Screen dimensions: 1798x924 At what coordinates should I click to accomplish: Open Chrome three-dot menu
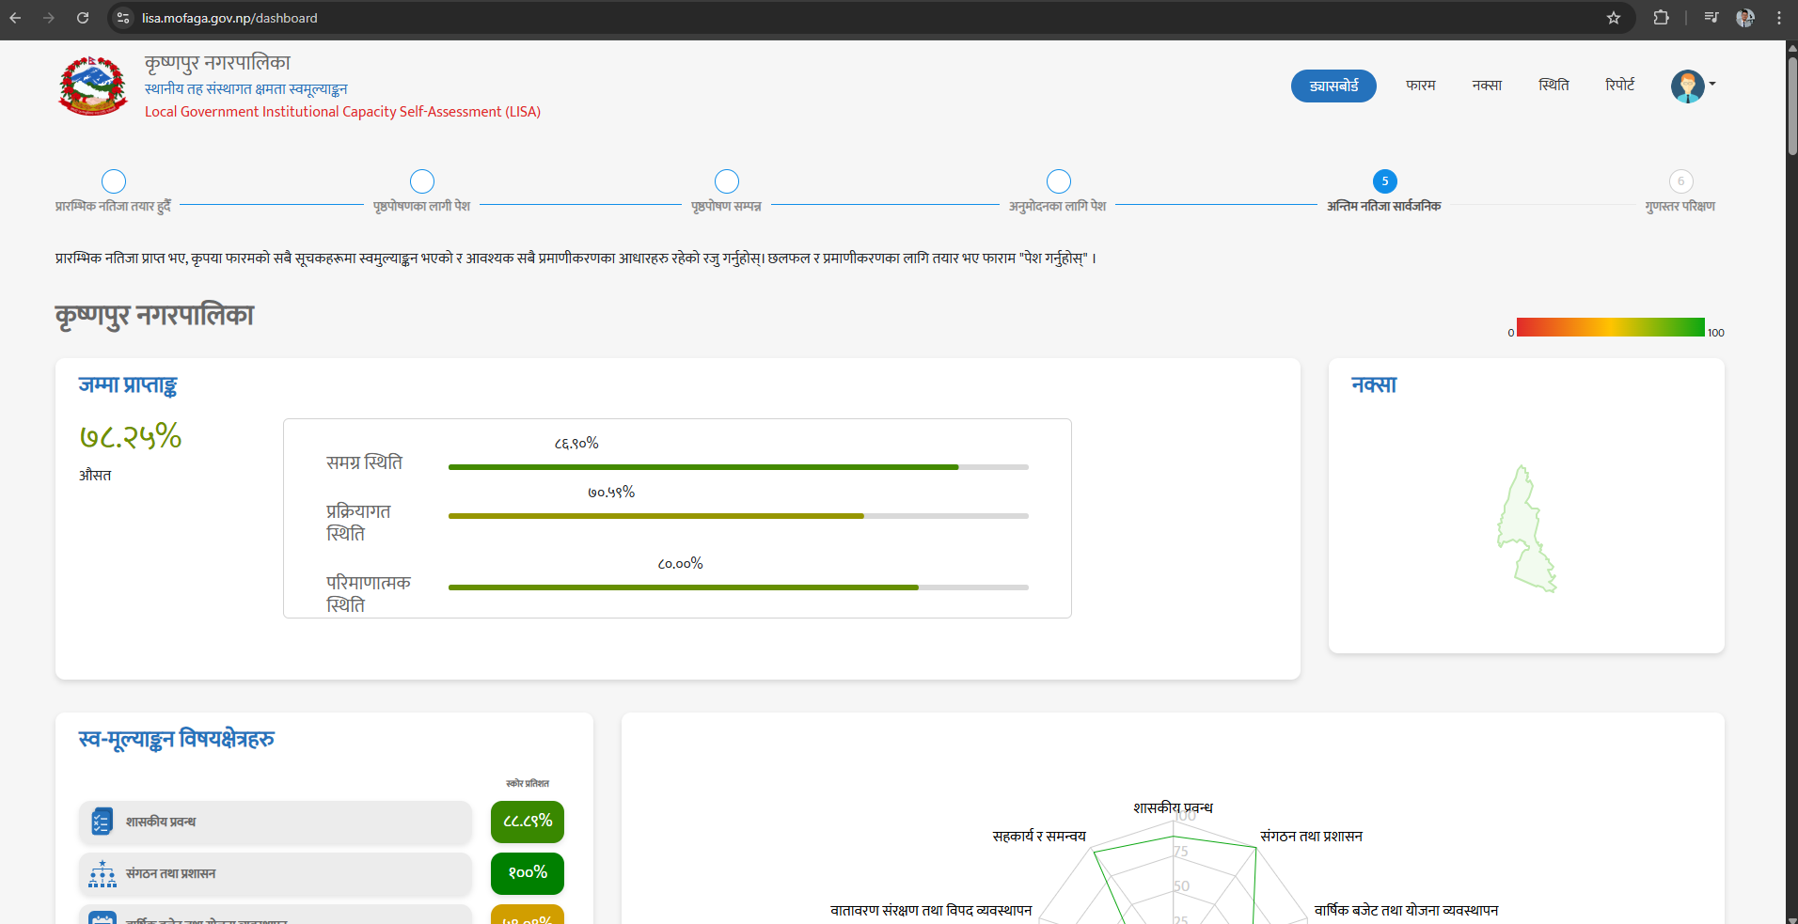1779,18
